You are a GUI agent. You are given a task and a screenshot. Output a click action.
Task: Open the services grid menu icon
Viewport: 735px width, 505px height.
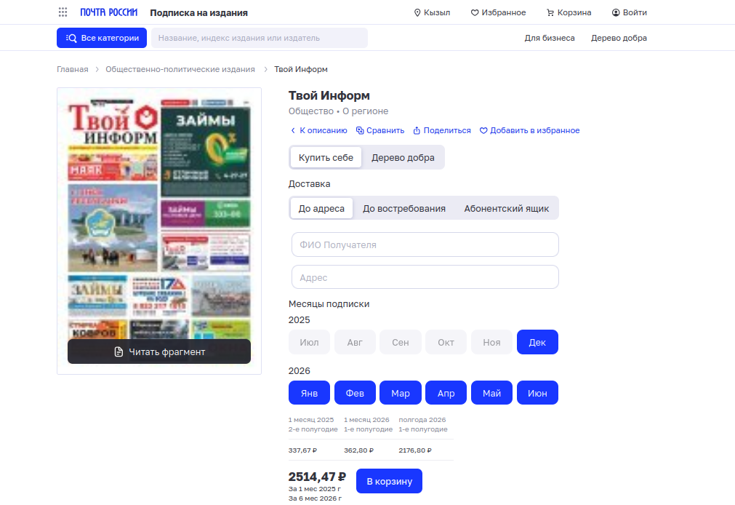pos(63,12)
